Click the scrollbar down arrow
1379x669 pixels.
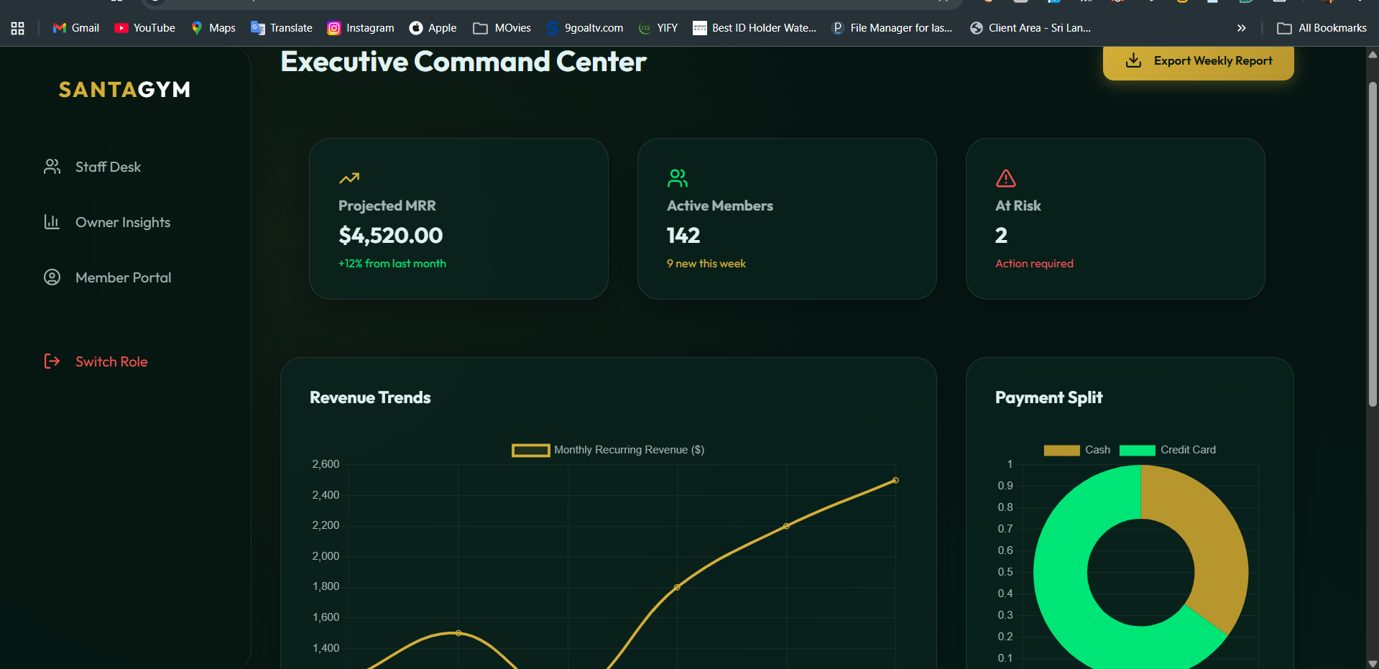tap(1373, 663)
